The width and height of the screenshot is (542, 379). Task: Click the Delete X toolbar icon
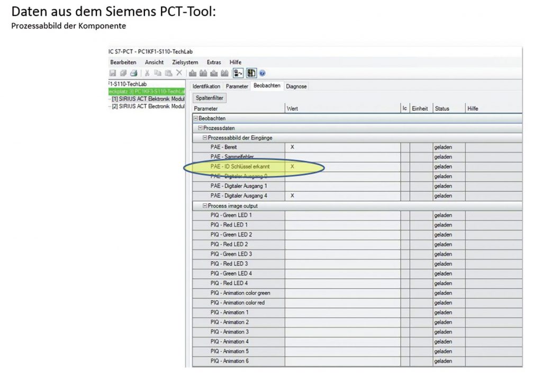pos(179,73)
